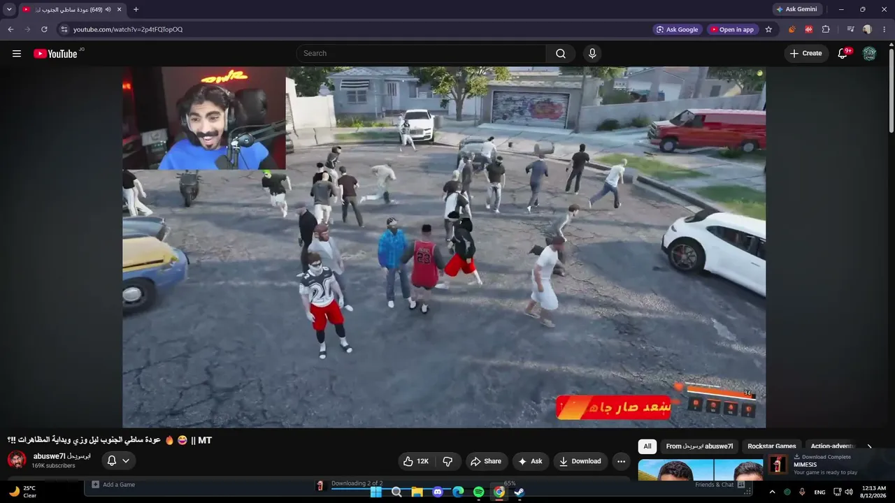
Task: View site information icon in address bar
Action: pyautogui.click(x=64, y=29)
